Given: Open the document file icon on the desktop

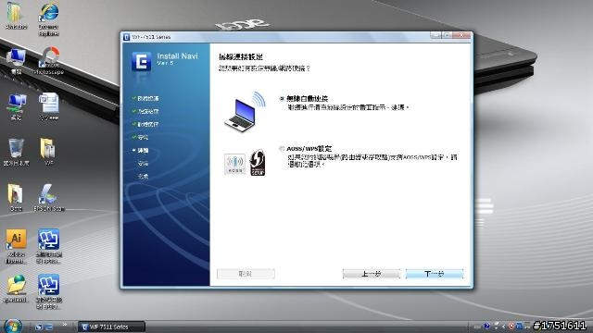Looking at the screenshot, I should 49,106.
